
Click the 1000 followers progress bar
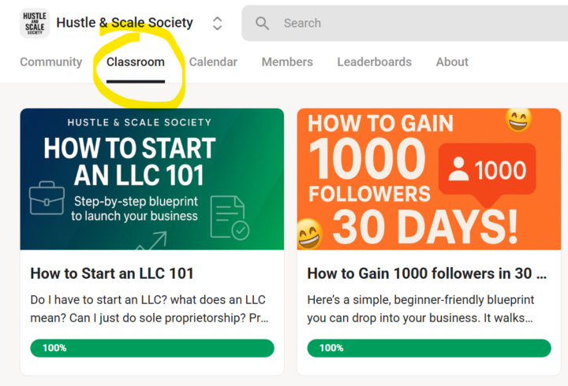tap(428, 348)
